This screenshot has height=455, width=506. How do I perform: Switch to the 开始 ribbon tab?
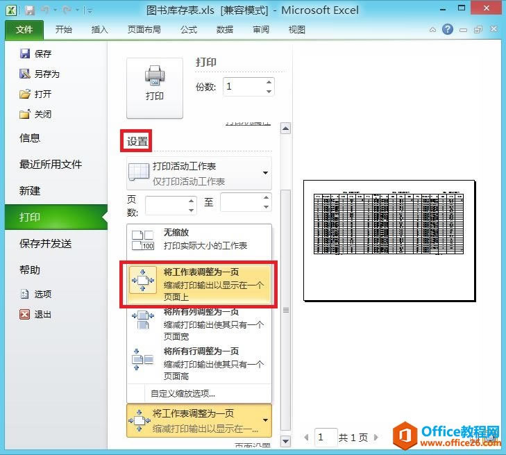(64, 30)
